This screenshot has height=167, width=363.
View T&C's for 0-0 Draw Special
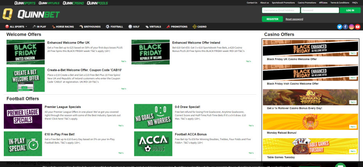click(251, 126)
